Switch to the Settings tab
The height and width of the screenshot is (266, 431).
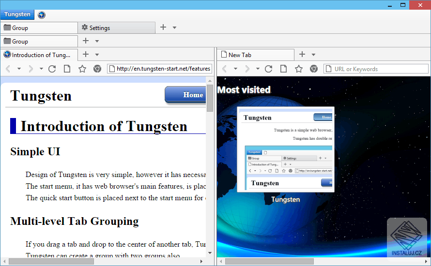(117, 28)
